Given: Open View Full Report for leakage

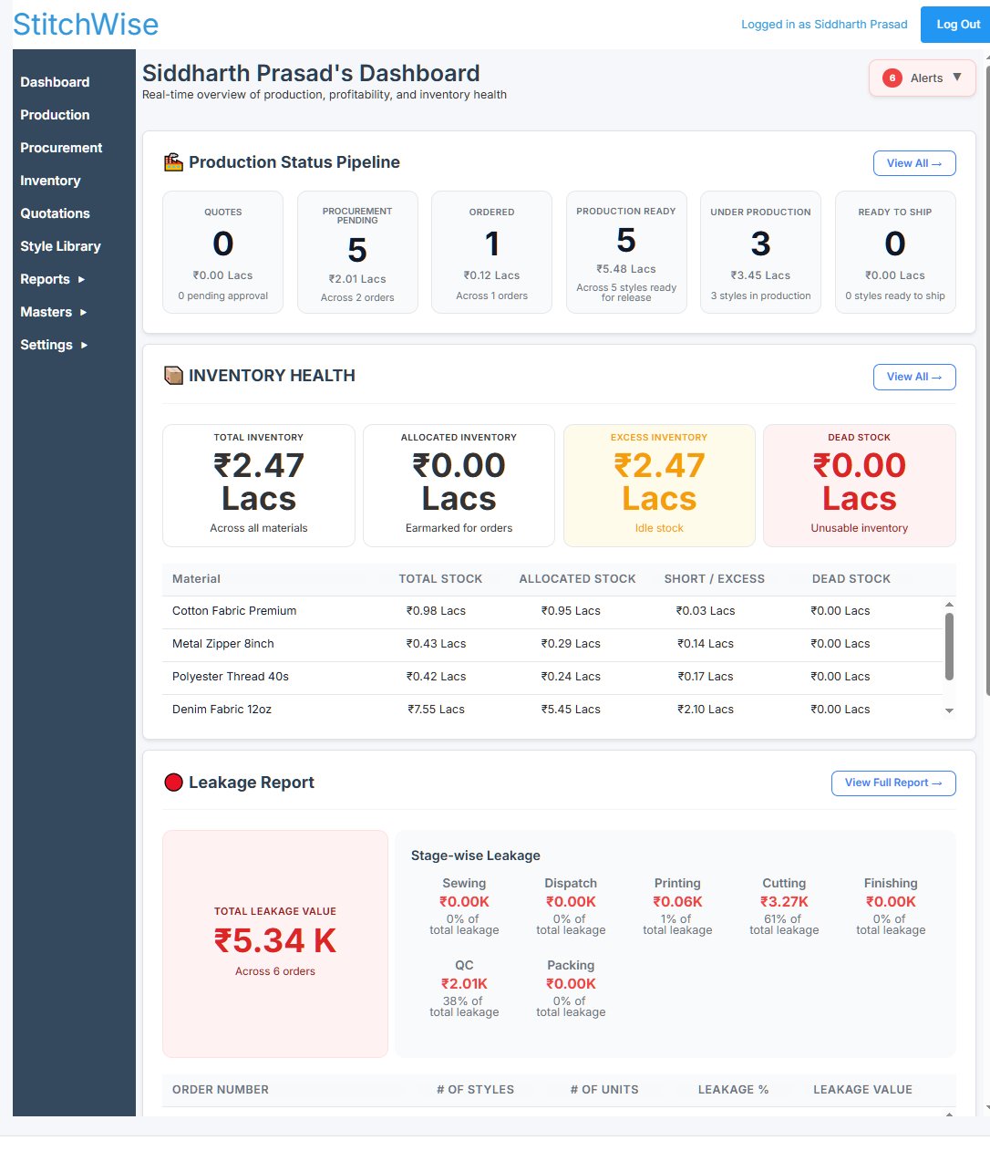Looking at the screenshot, I should point(893,783).
